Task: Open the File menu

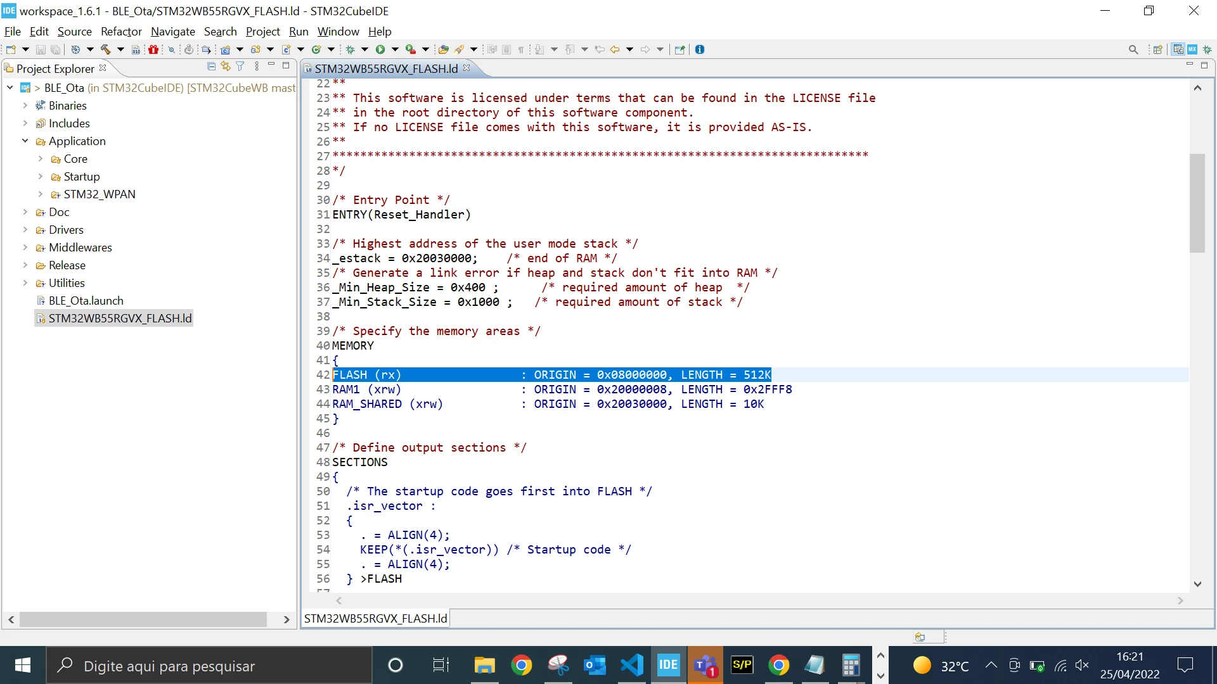Action: pyautogui.click(x=13, y=31)
